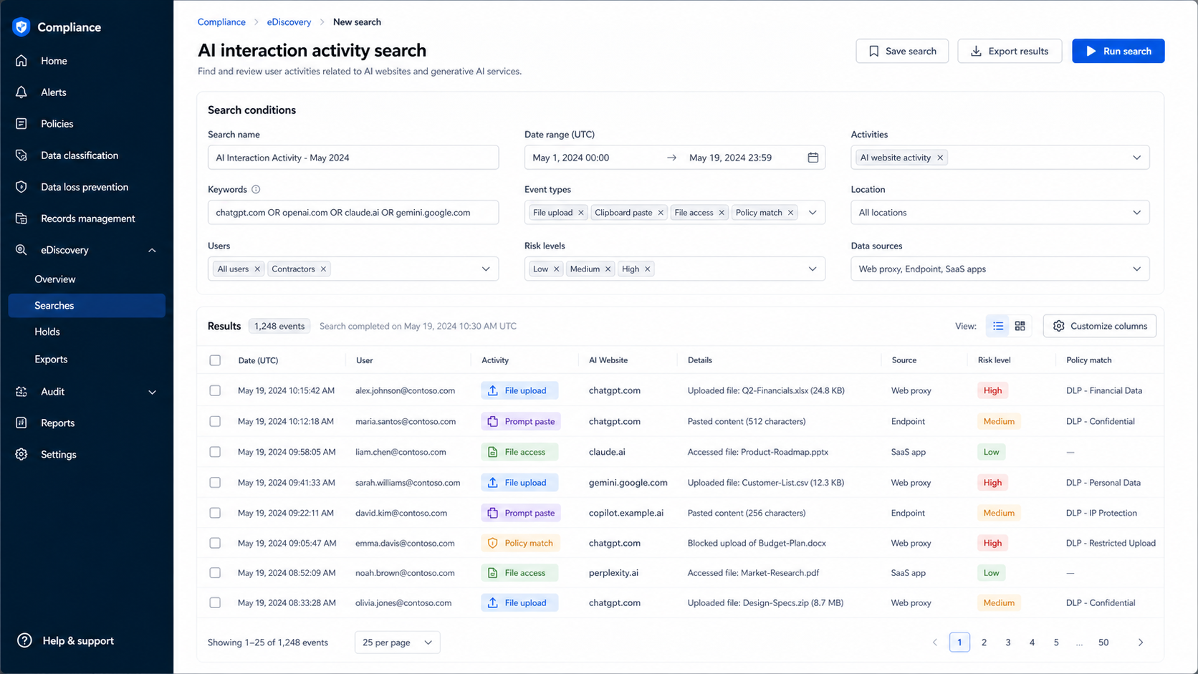Check the emma.davis@contoso.com row checkbox
1198x674 pixels.
(x=215, y=543)
